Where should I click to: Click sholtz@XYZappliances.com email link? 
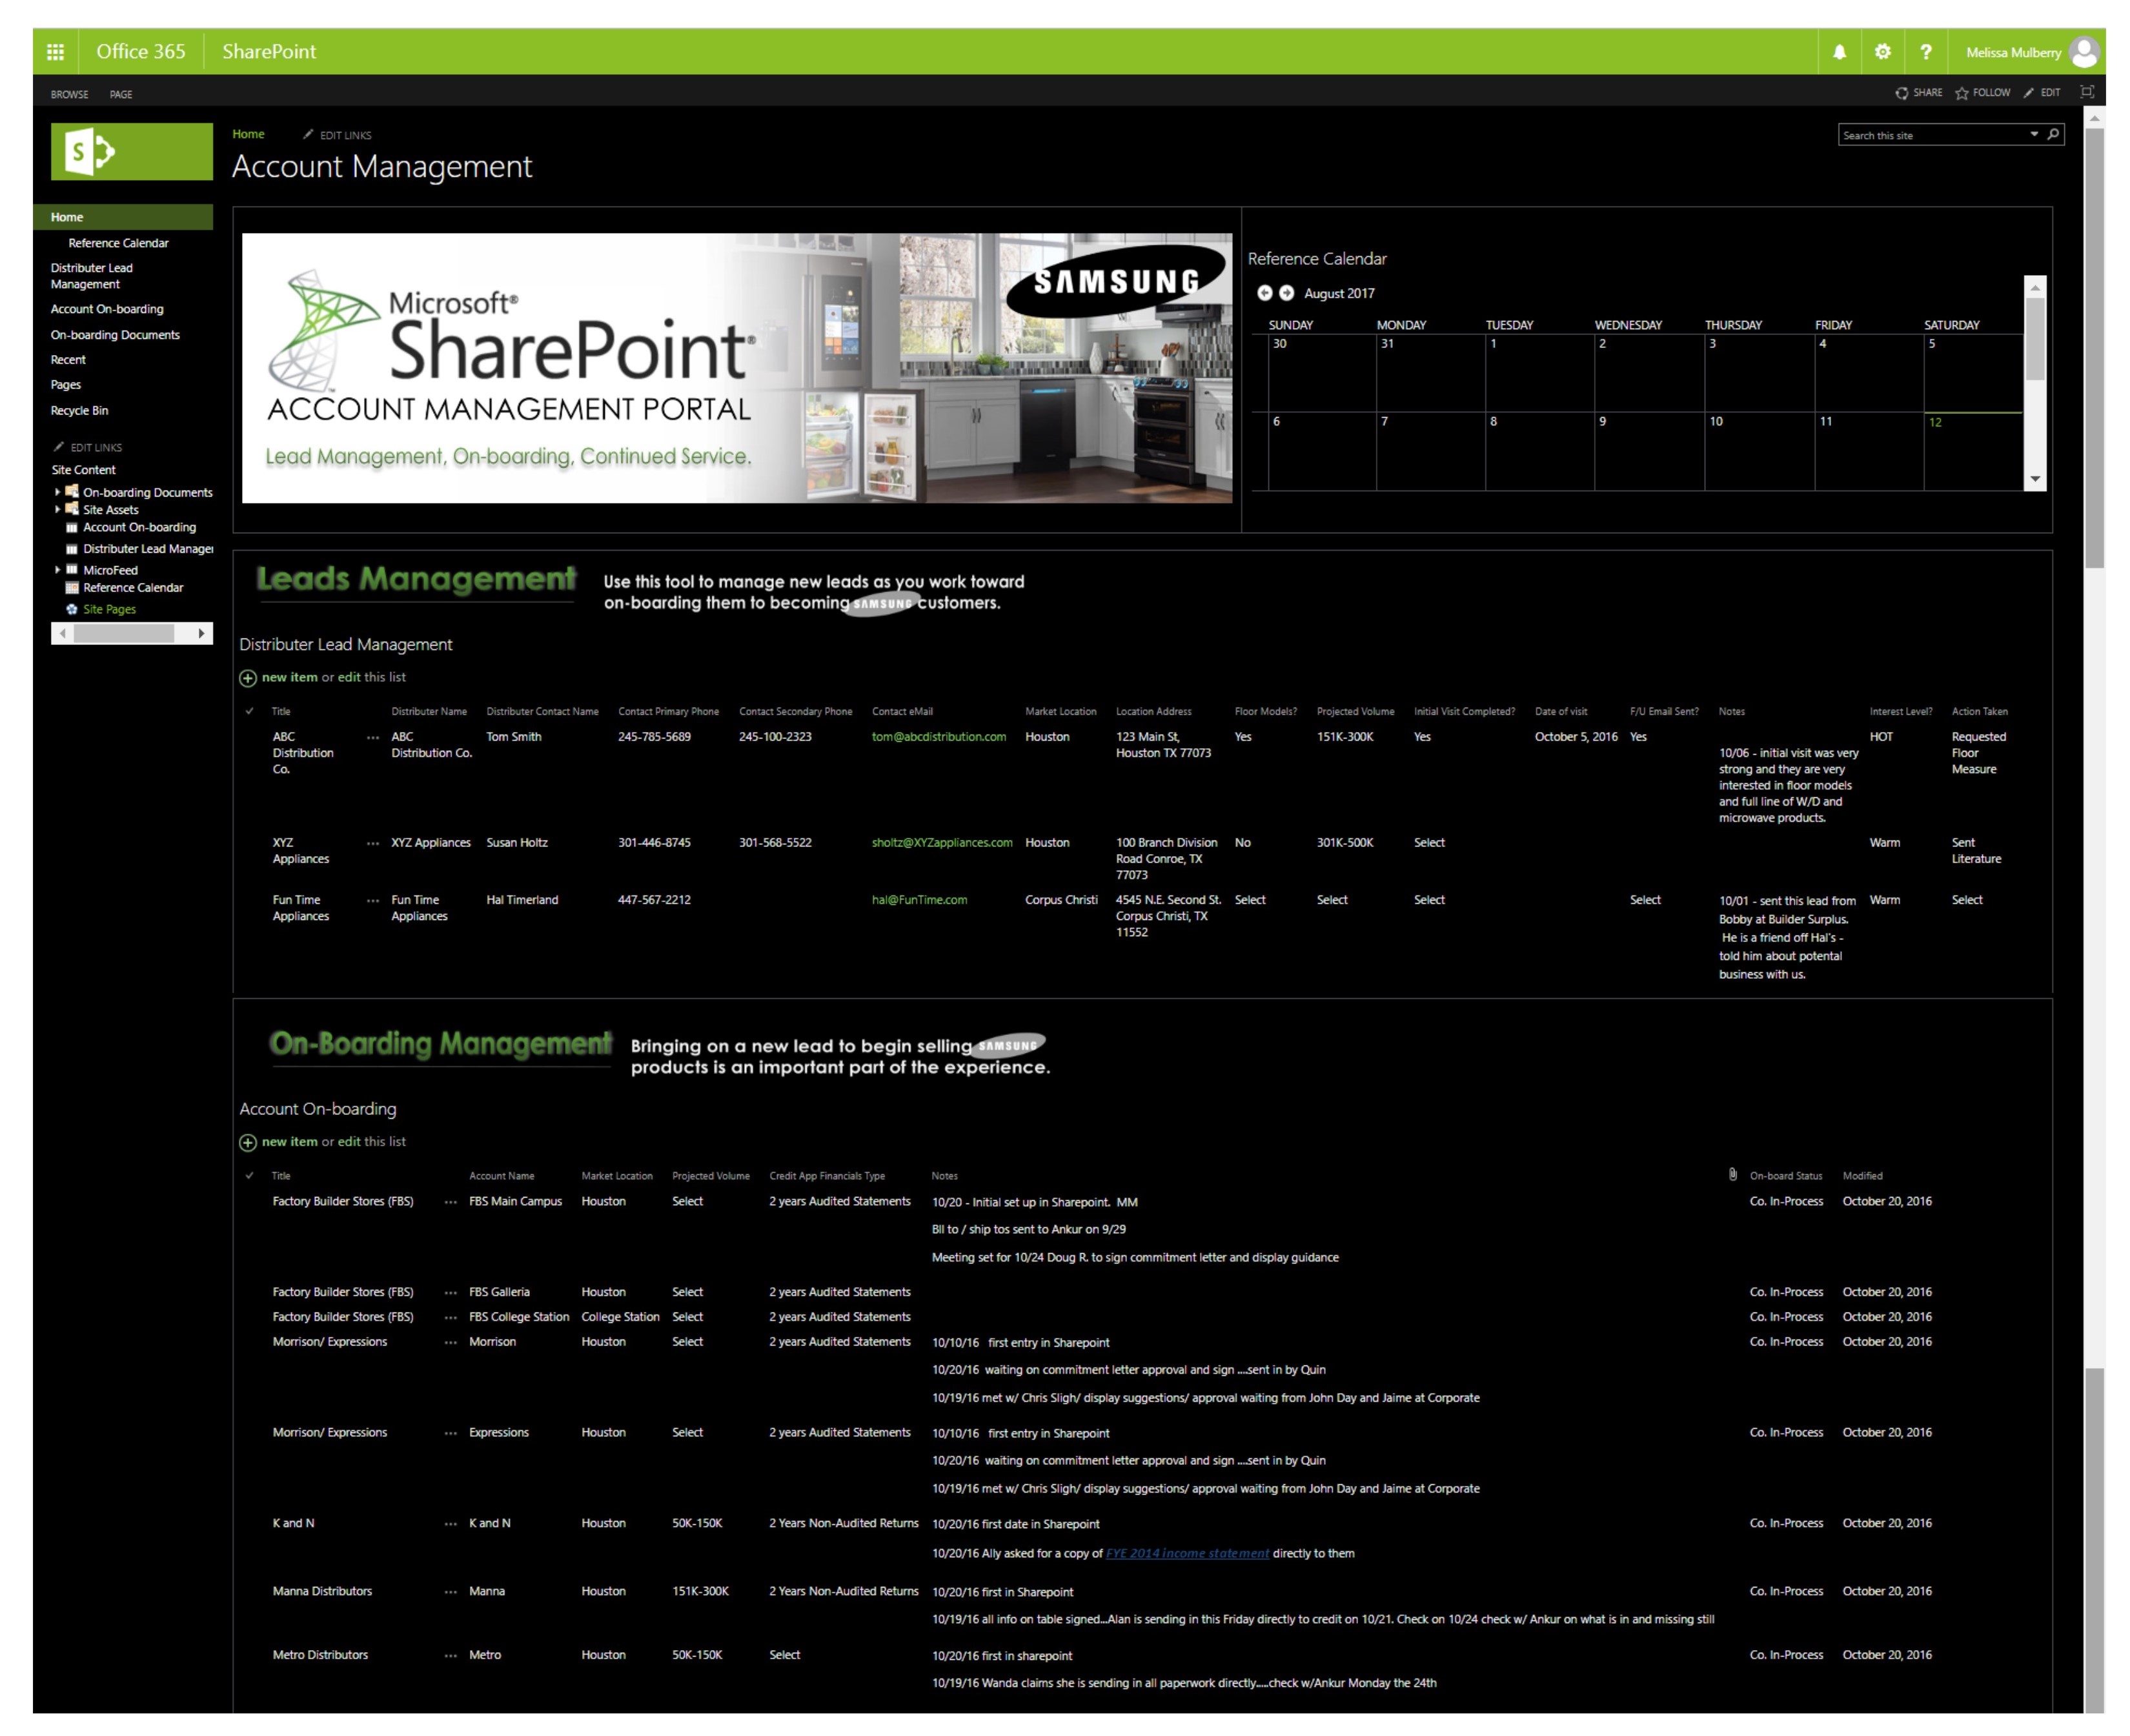[942, 843]
